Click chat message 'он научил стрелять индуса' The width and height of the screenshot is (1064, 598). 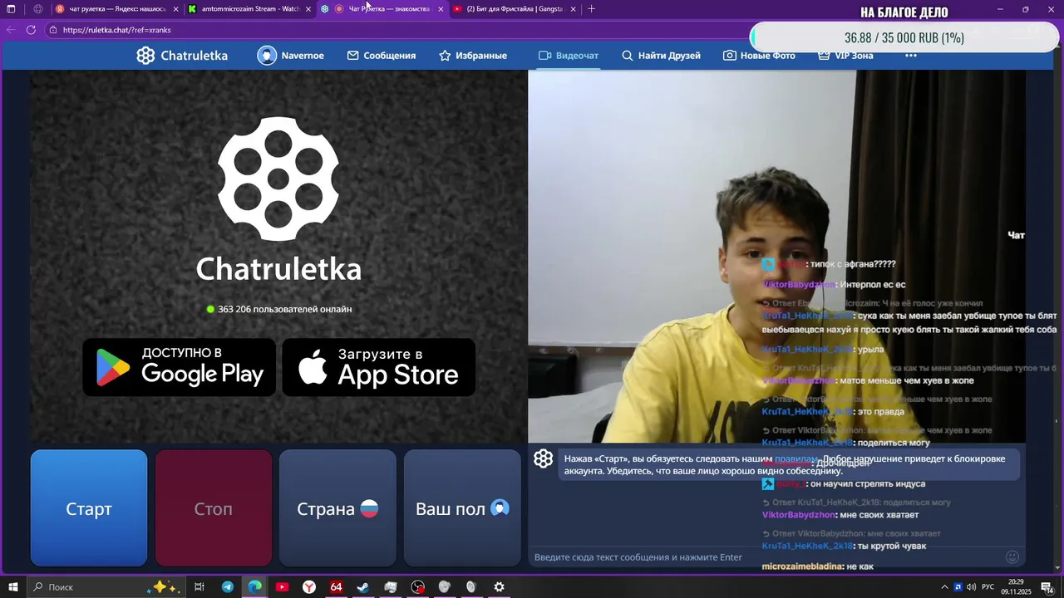pos(868,483)
